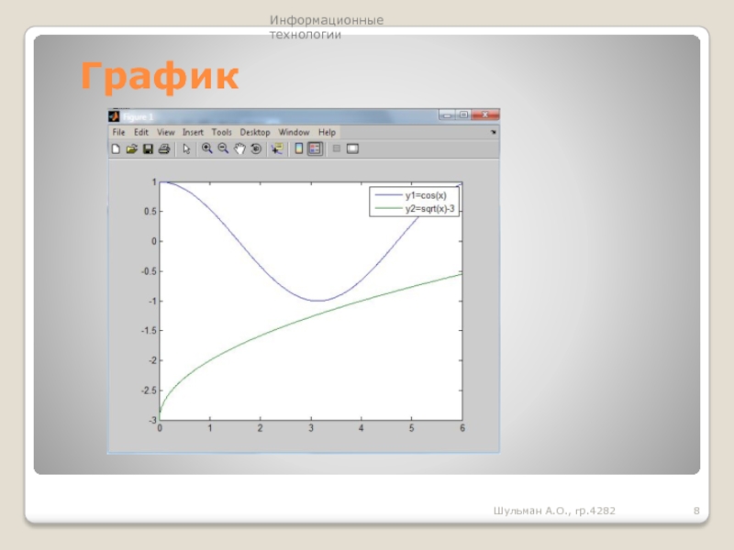The width and height of the screenshot is (734, 550).
Task: Toggle the Edit Plot arrow tool
Action: (x=186, y=148)
